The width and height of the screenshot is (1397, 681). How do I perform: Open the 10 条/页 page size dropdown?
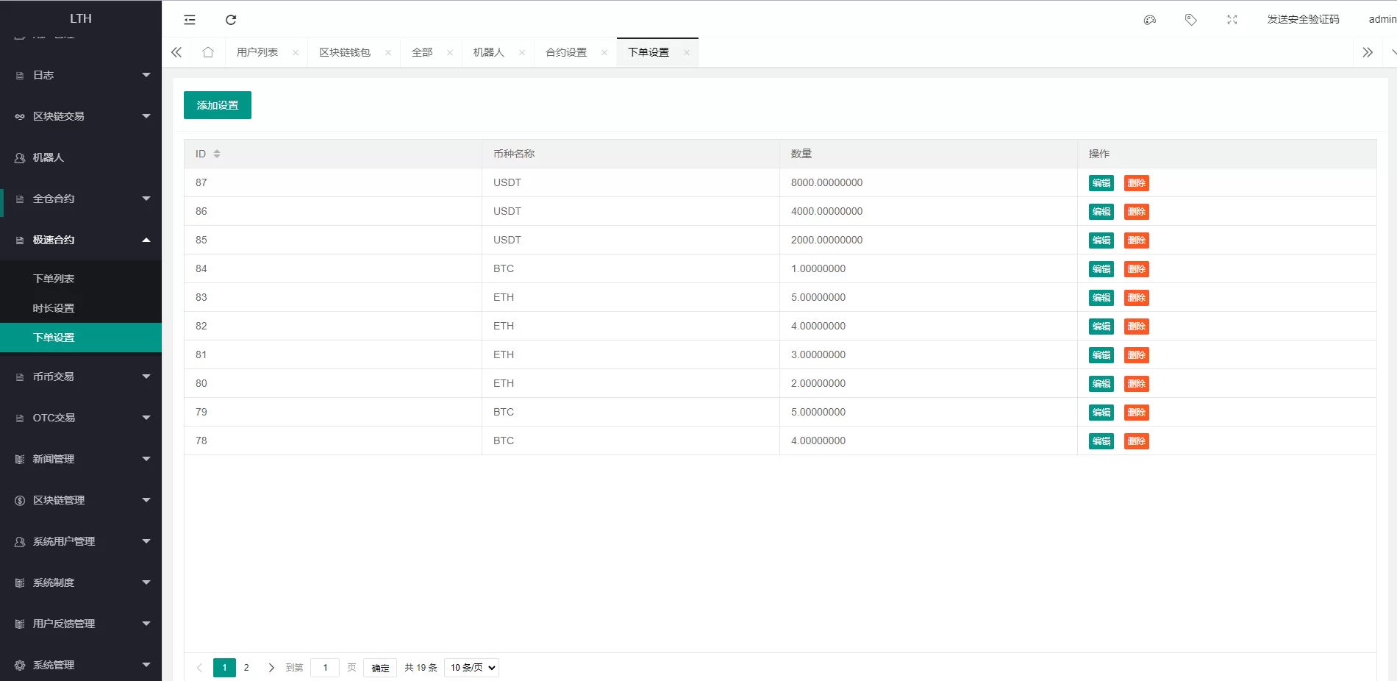(472, 668)
